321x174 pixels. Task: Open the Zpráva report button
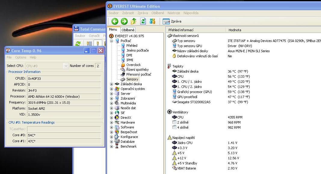click(x=172, y=21)
